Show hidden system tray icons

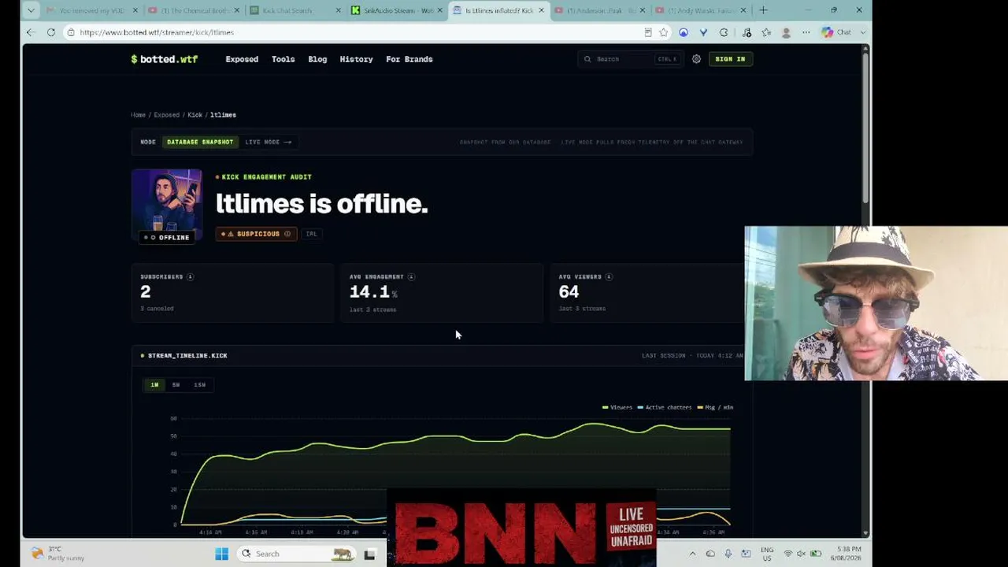click(693, 554)
